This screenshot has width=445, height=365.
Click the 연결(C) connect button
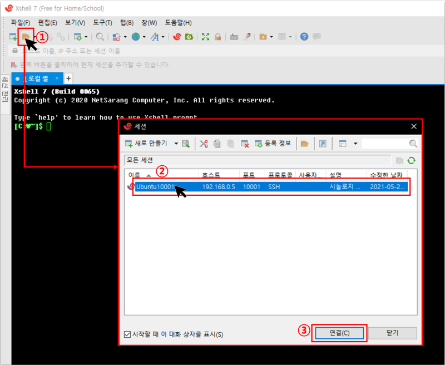(339, 333)
